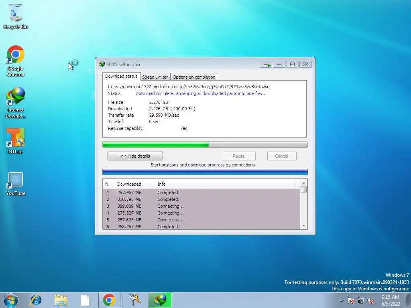
Task: Click the Time left 0 sec value
Action: [x=154, y=122]
